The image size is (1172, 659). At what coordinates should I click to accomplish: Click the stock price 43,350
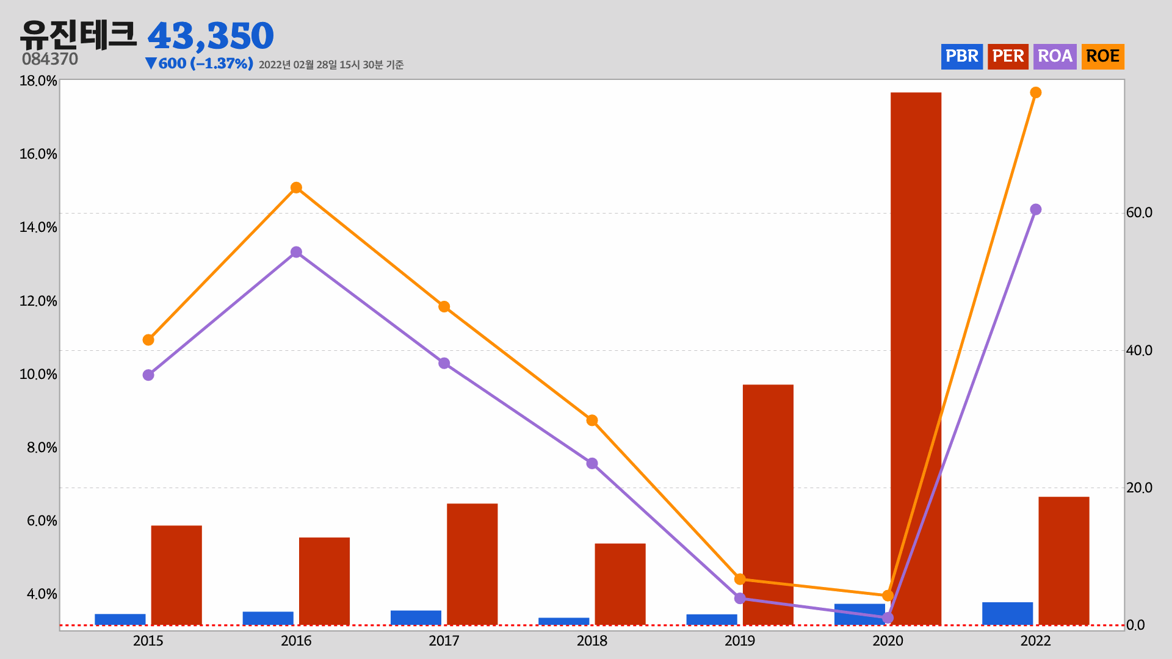(x=211, y=36)
